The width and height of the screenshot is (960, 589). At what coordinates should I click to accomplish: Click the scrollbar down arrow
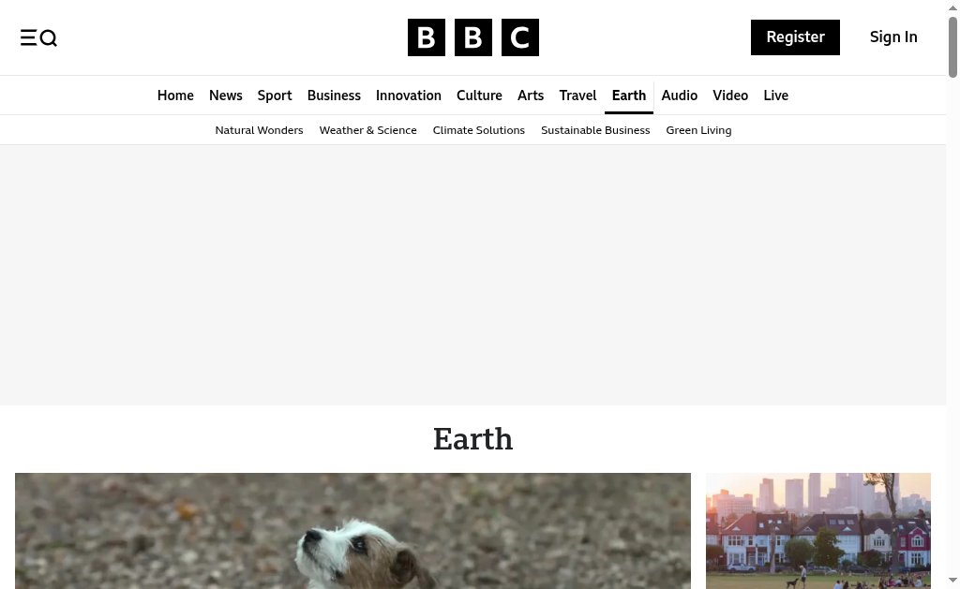coord(952,580)
